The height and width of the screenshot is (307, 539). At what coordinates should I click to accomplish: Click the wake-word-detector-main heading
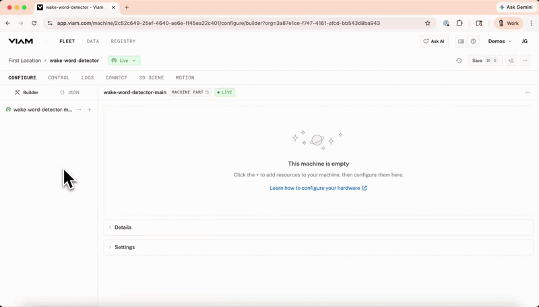point(135,92)
